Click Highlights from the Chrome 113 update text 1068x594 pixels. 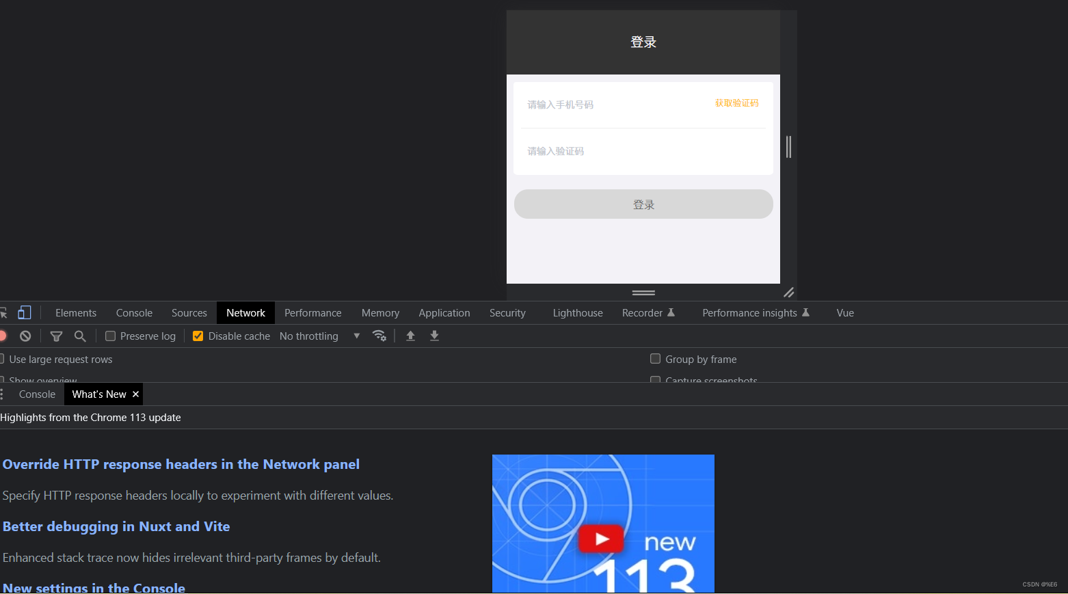tap(90, 418)
